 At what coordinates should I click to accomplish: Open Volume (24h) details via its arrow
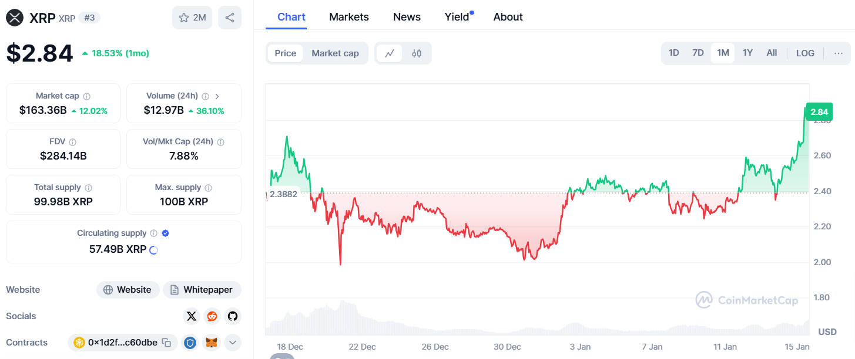click(x=216, y=96)
